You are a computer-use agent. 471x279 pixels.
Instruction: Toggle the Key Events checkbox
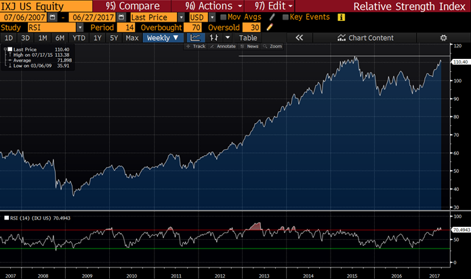[x=285, y=17]
